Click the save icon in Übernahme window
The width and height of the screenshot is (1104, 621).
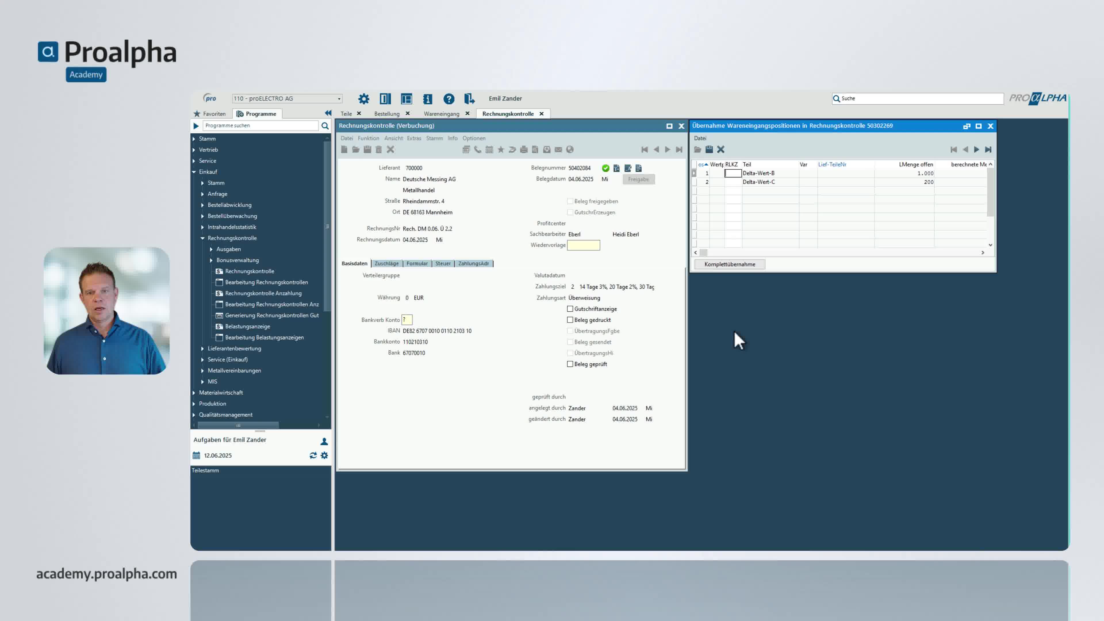tap(709, 149)
